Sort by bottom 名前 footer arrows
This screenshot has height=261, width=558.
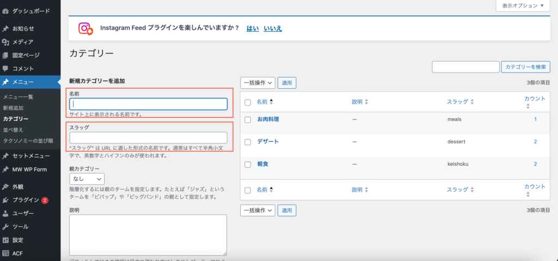point(271,190)
